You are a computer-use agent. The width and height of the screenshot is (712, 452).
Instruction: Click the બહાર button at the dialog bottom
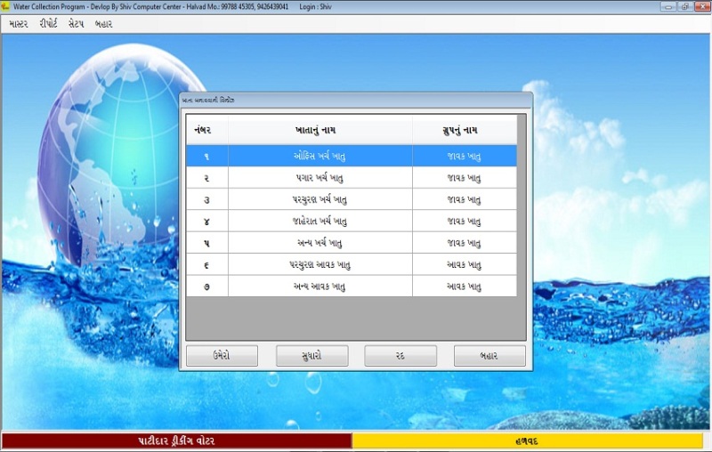pyautogui.click(x=489, y=356)
